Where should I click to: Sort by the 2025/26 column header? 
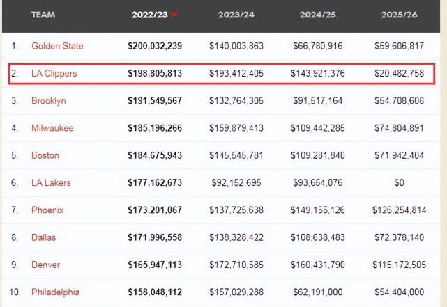click(x=400, y=15)
